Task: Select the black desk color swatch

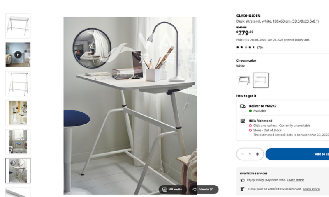Action: (244, 80)
